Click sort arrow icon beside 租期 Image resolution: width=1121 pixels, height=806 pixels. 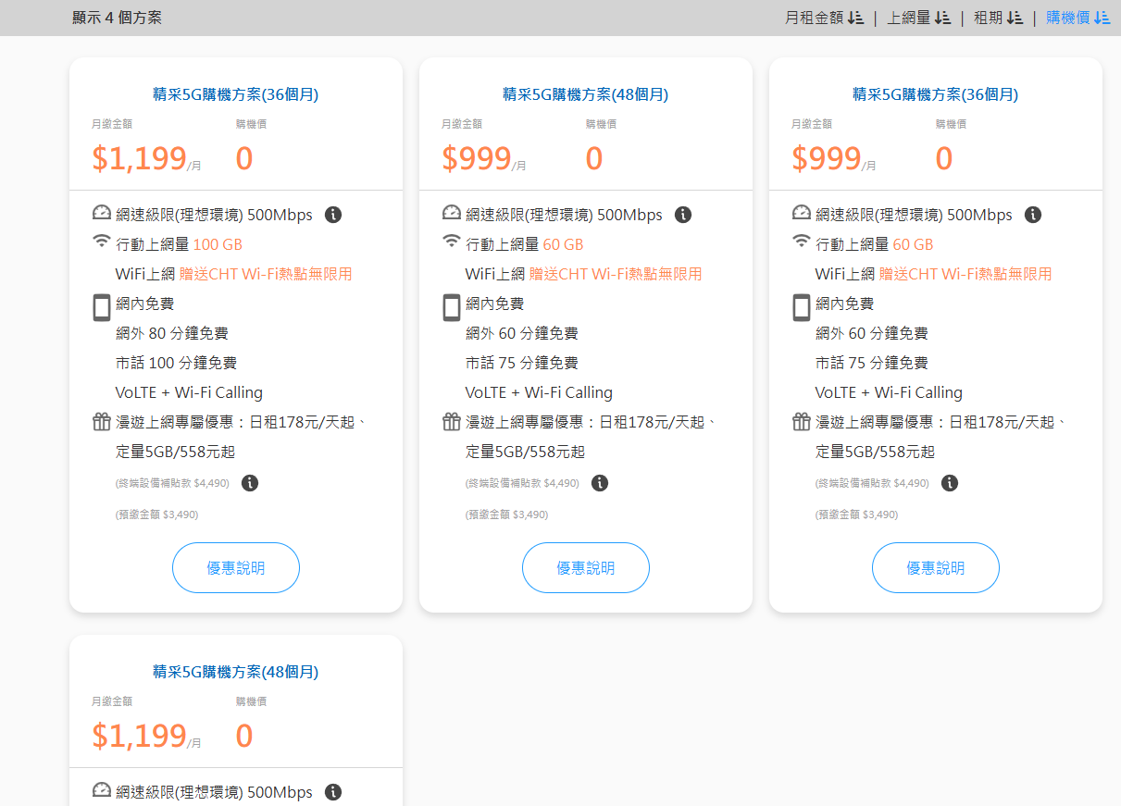point(1015,18)
